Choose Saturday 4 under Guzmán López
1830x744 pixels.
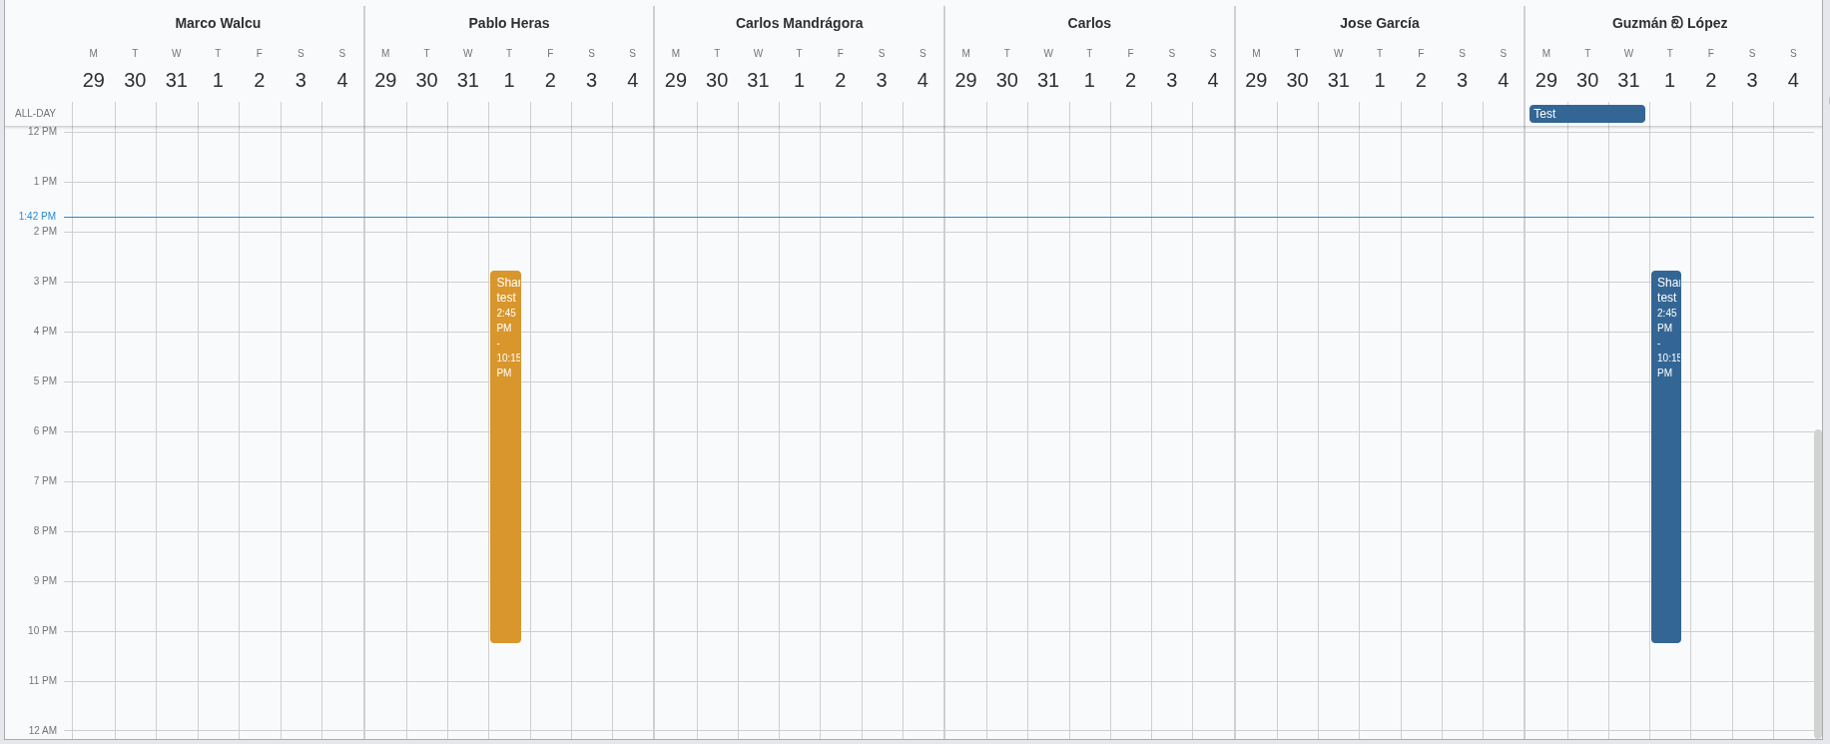tap(1793, 80)
